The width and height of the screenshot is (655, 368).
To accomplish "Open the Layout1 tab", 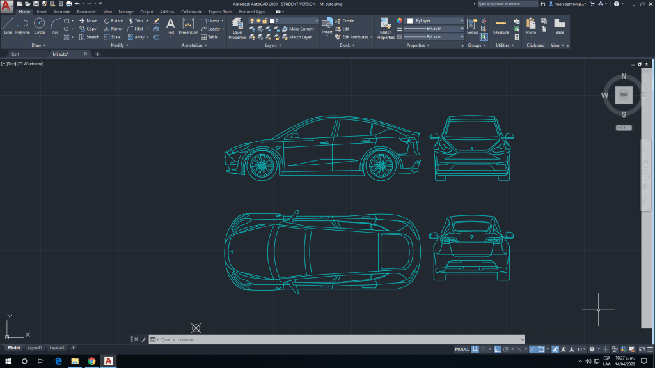I will (x=35, y=348).
